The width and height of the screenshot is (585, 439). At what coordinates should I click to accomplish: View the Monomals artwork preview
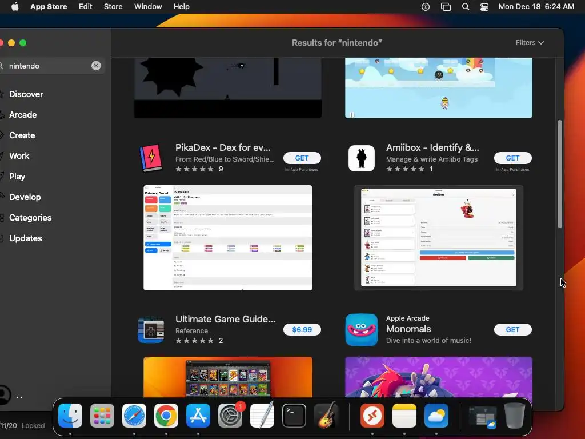coord(439,377)
